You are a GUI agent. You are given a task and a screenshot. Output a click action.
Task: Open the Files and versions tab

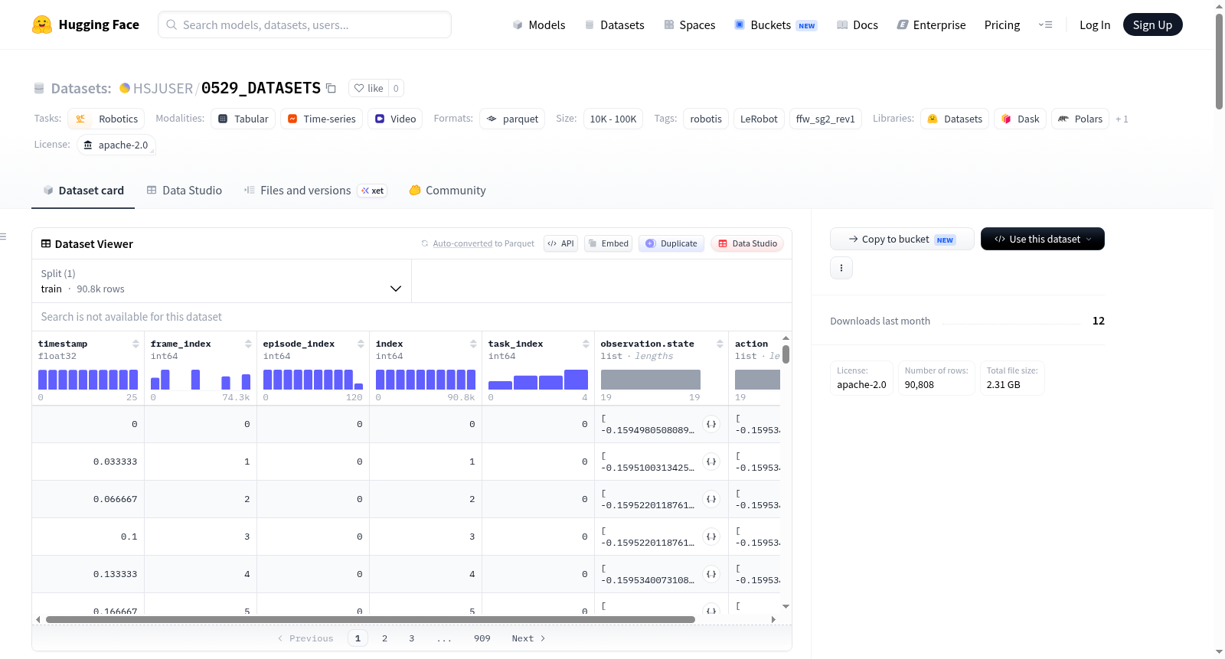[315, 191]
